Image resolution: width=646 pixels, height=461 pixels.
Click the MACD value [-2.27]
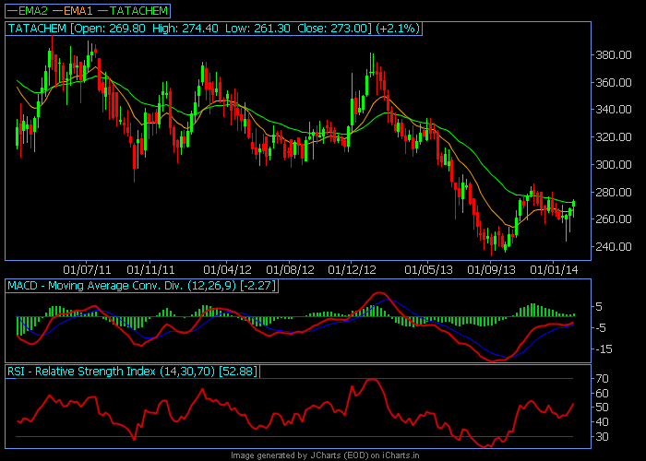point(257,286)
